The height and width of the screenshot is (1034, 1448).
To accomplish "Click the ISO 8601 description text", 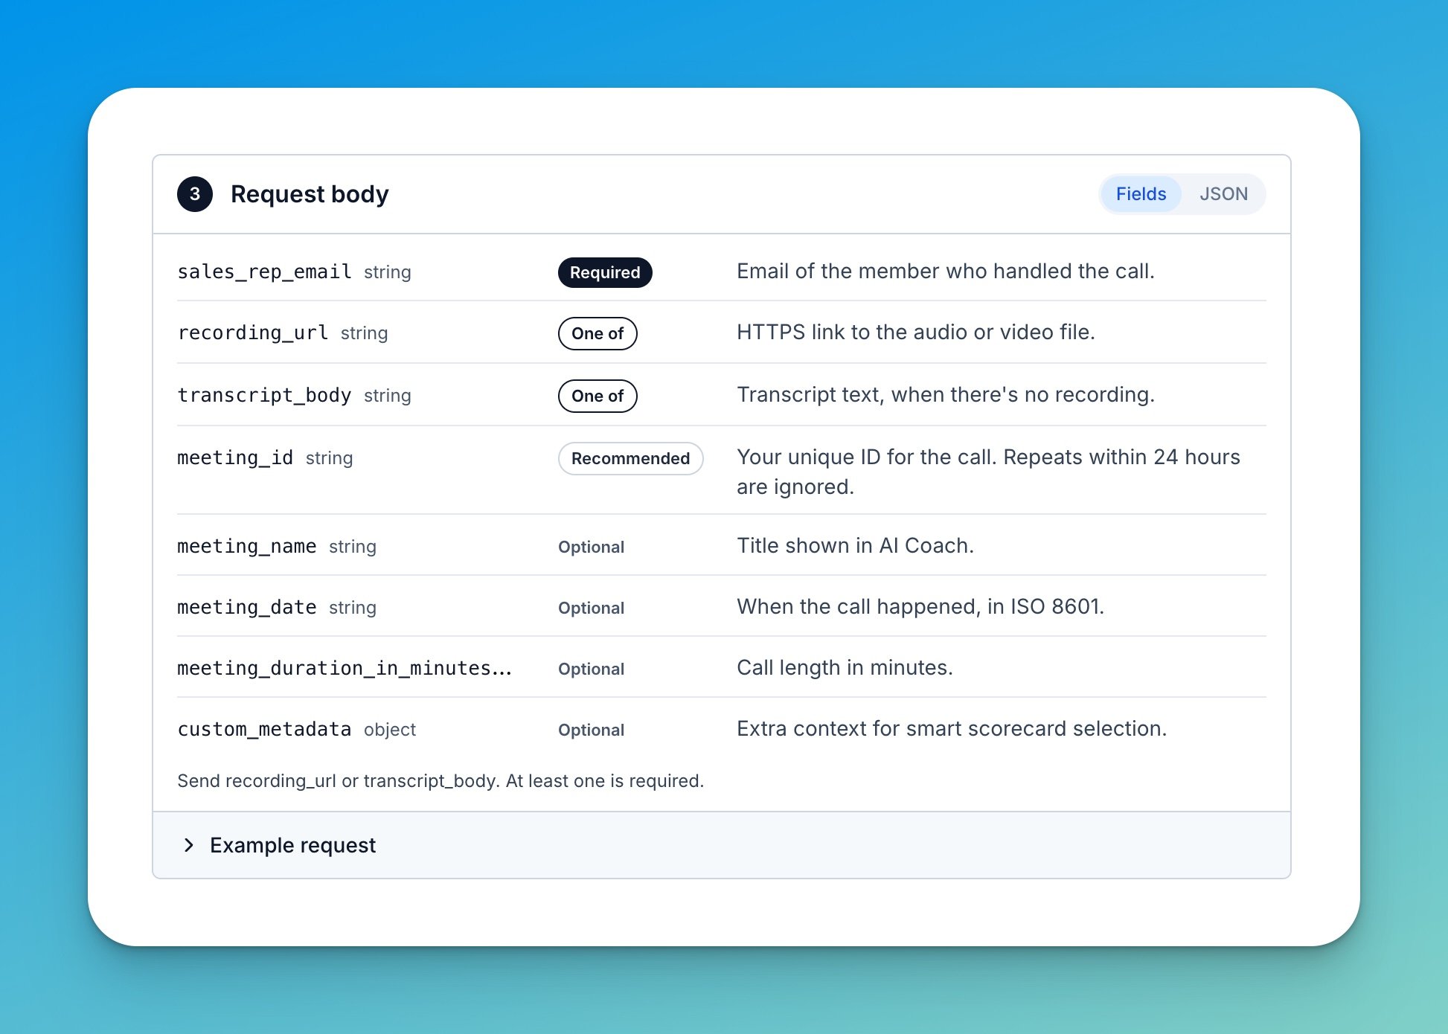I will [920, 606].
